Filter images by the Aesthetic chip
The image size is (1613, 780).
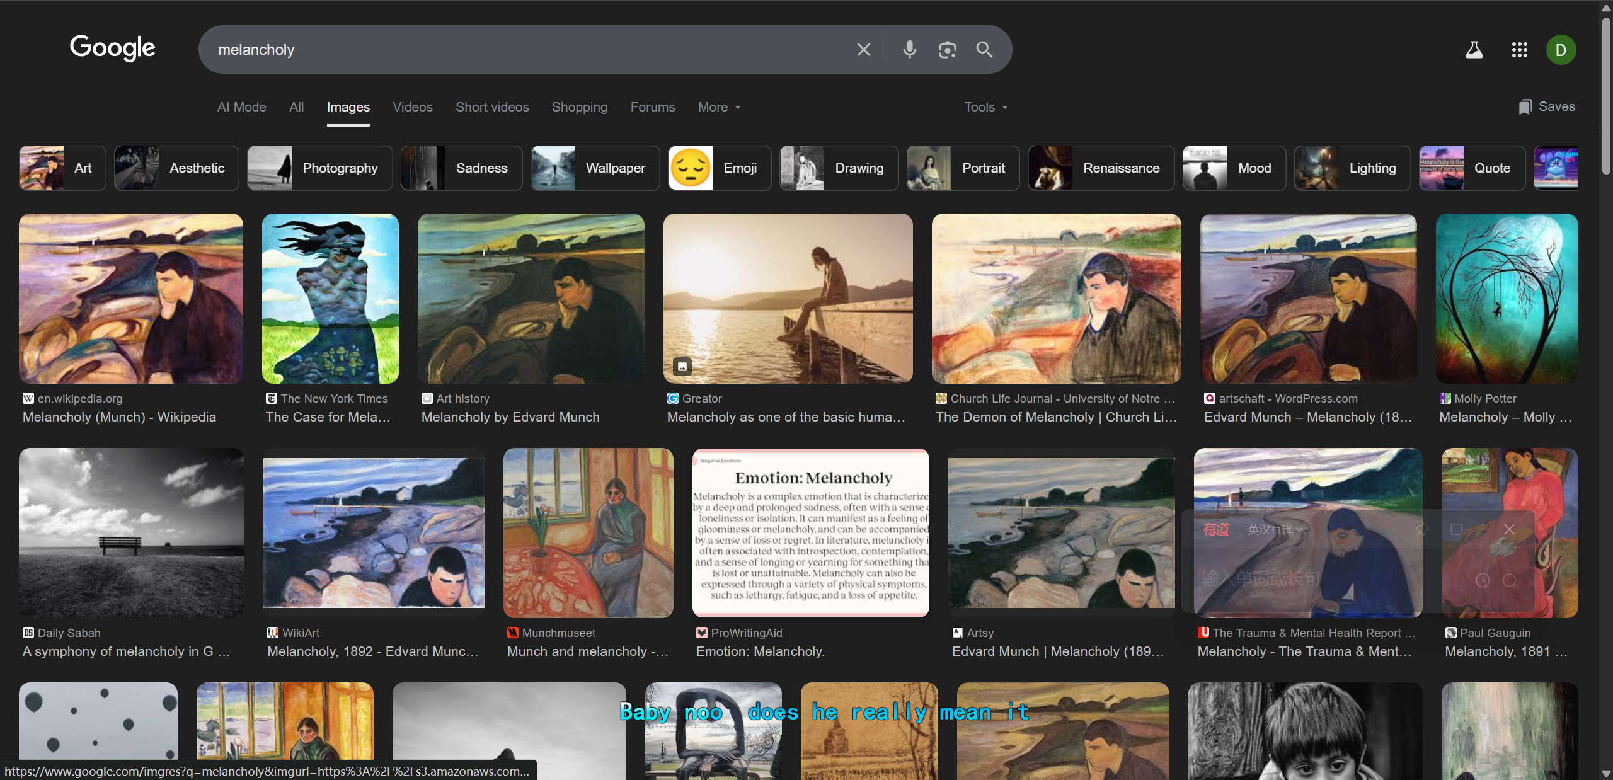(176, 168)
